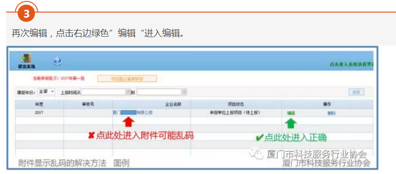Click the caption 附件显示乱码的解决方法 图例
The width and height of the screenshot is (396, 174).
tap(74, 163)
